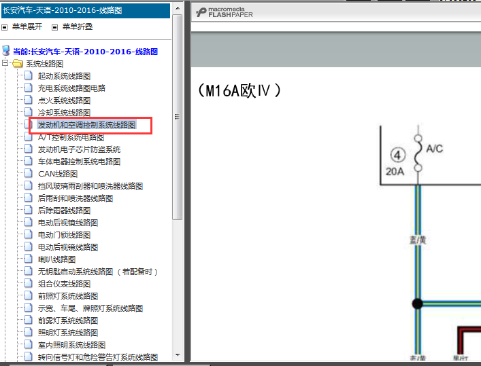481x366 pixels.
Task: Open 照明灯系统线路图
Action: 68,333
